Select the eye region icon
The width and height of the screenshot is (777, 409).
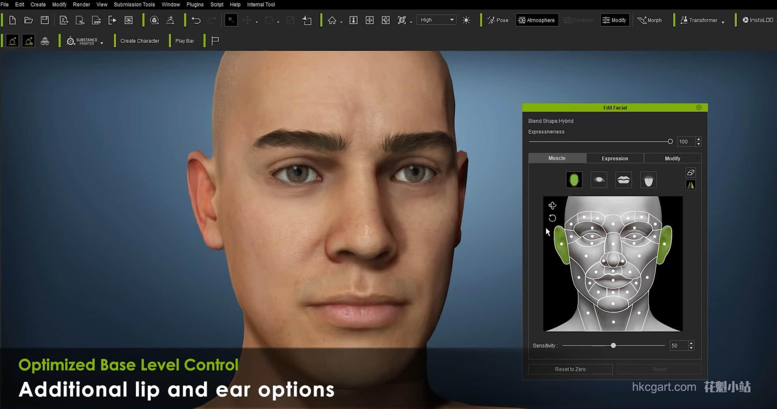(x=599, y=180)
